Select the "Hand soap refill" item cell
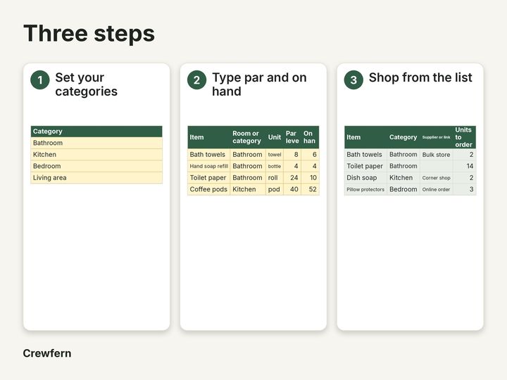Viewport: 507px width, 380px height. [x=209, y=166]
